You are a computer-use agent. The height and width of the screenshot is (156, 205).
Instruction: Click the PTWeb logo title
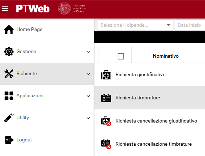pos(33,9)
